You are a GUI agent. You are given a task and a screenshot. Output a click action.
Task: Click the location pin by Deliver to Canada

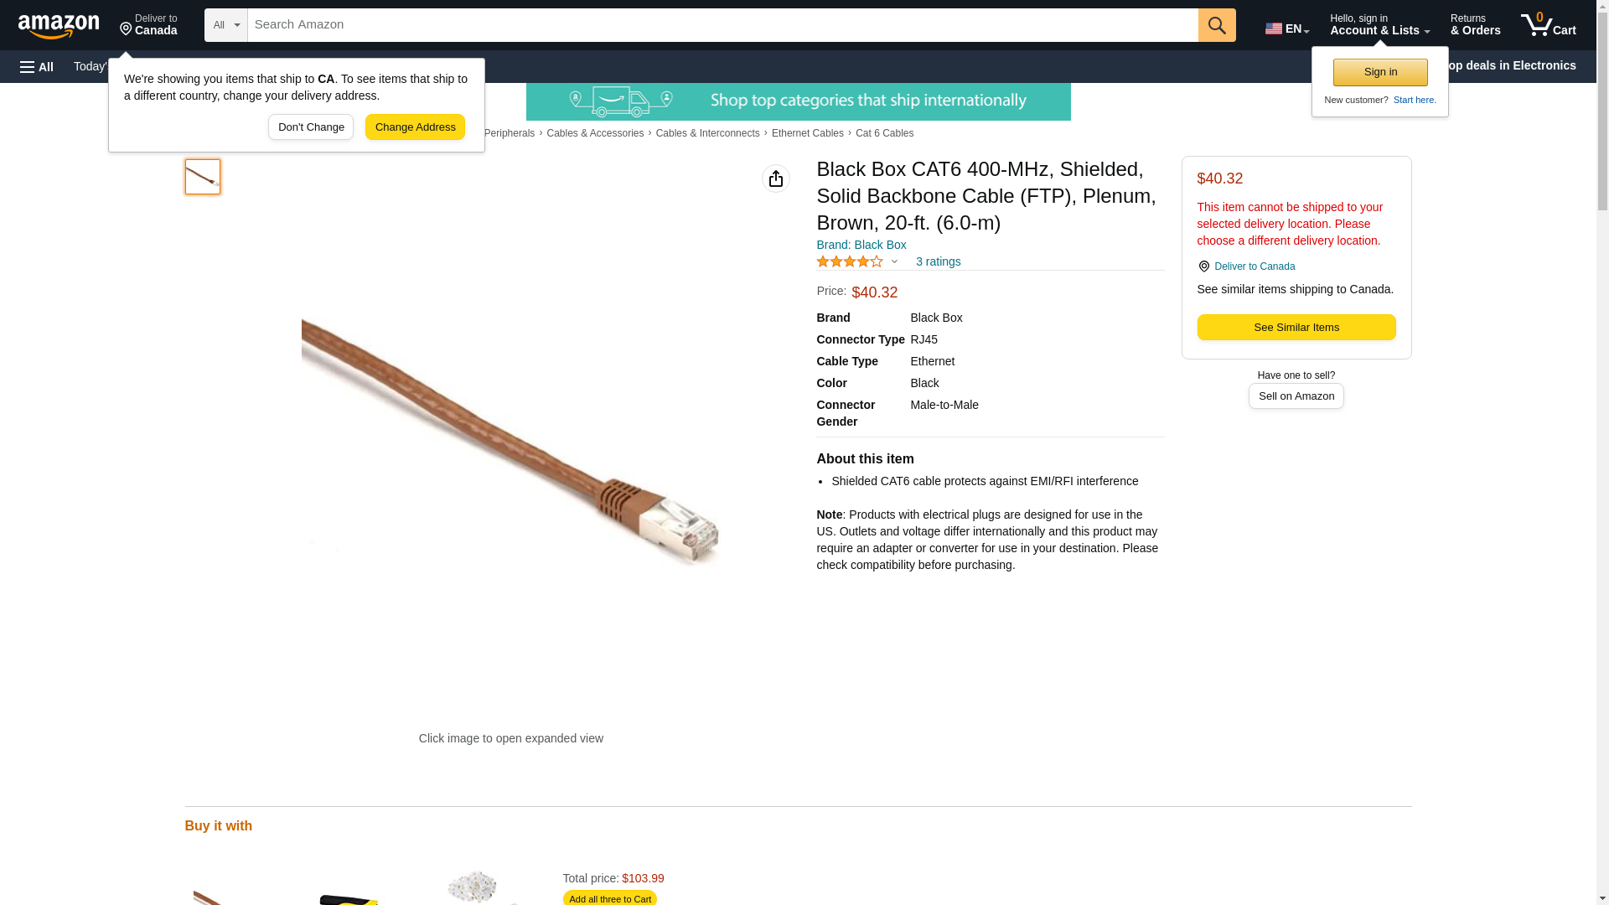click(x=1203, y=266)
